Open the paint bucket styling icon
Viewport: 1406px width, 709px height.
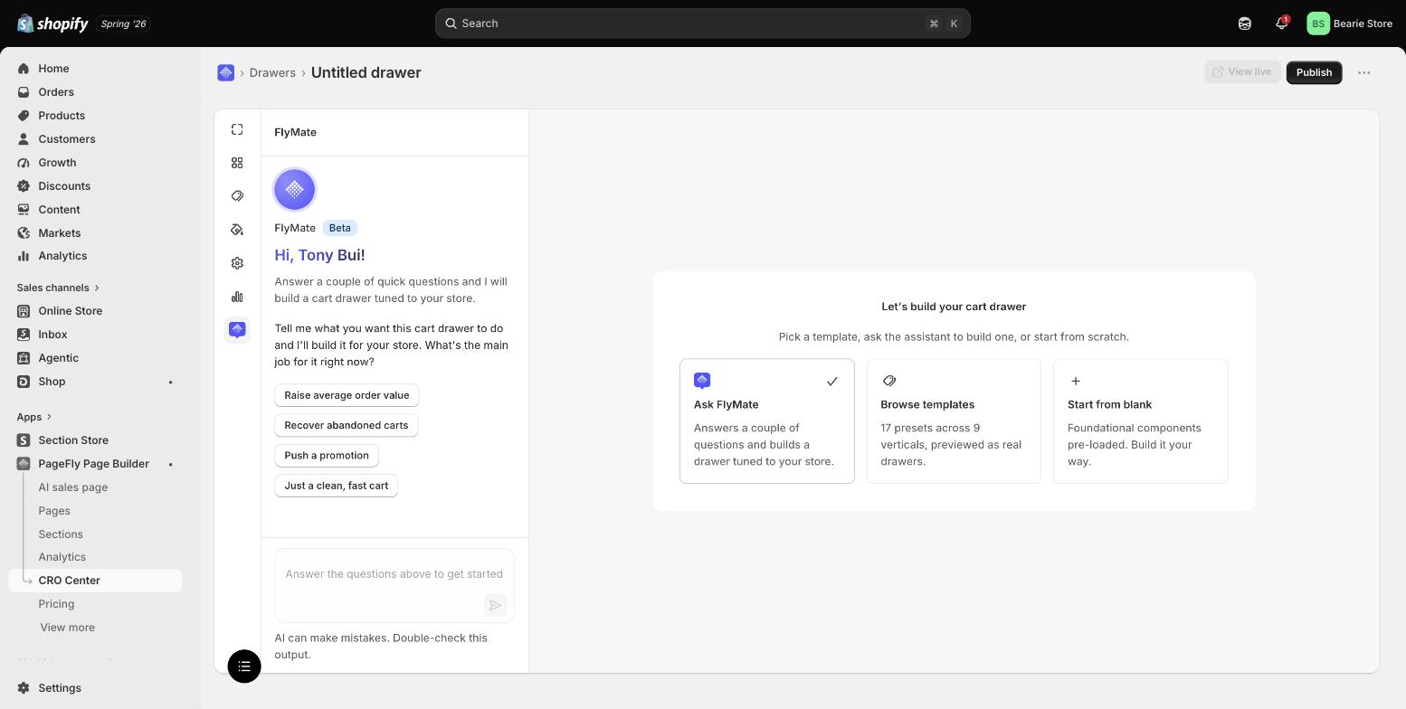237,230
